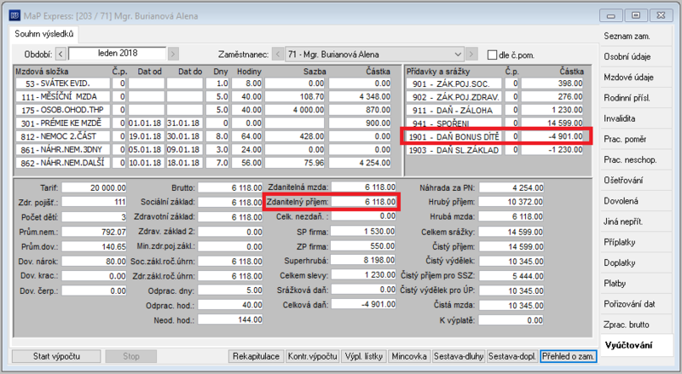Click the Náhrada za PN value 4 254.00
This screenshot has height=374, width=682.
click(511, 187)
